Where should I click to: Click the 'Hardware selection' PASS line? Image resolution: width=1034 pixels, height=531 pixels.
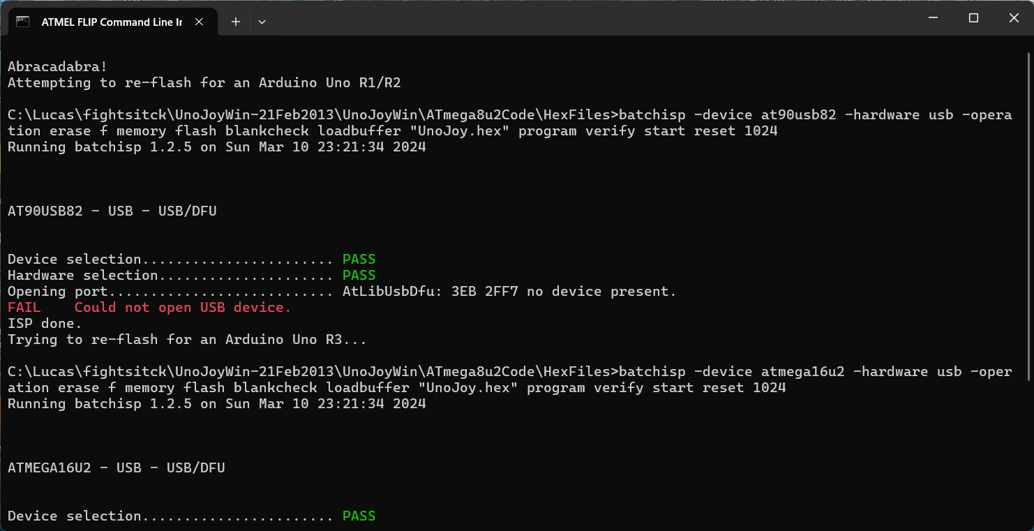click(192, 276)
